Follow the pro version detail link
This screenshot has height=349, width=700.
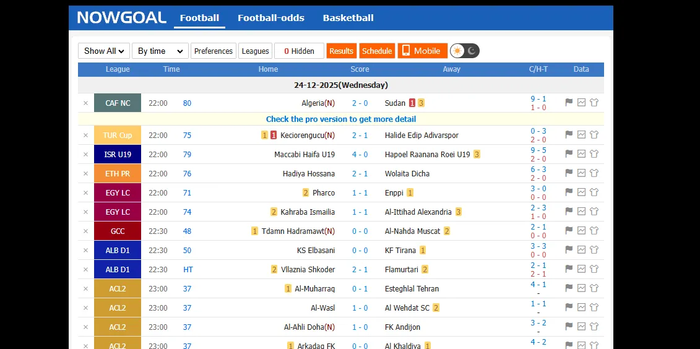click(x=341, y=119)
